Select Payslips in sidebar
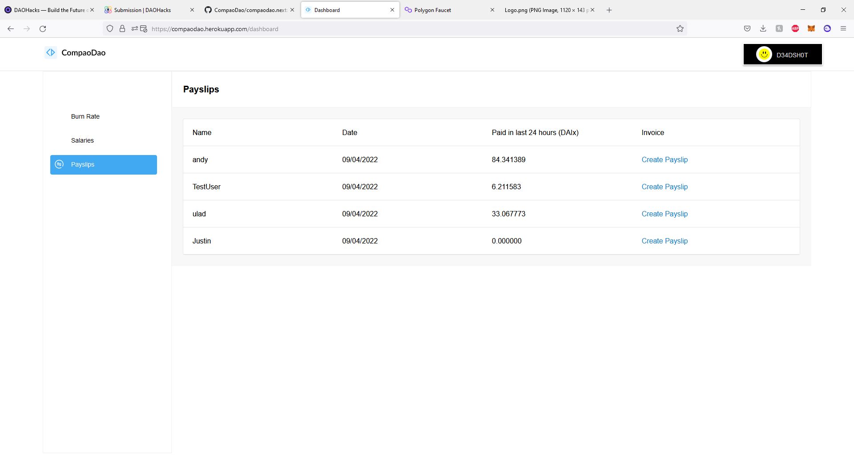 (104, 164)
